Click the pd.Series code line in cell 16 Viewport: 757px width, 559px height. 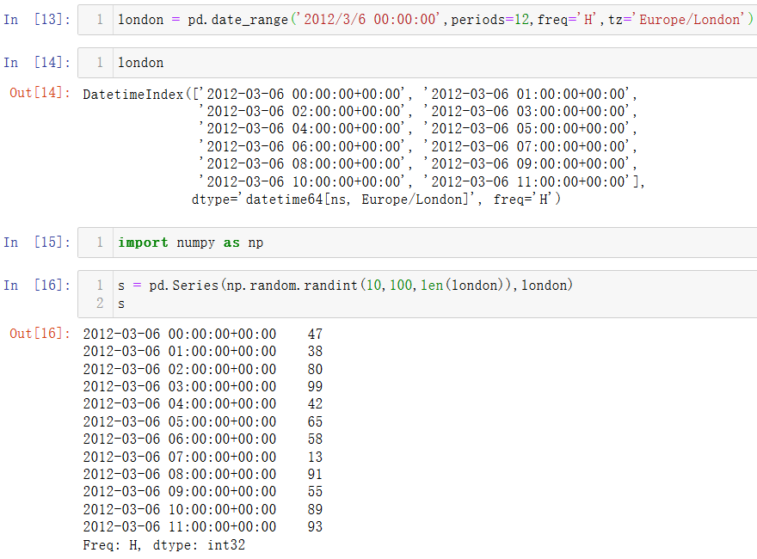345,286
